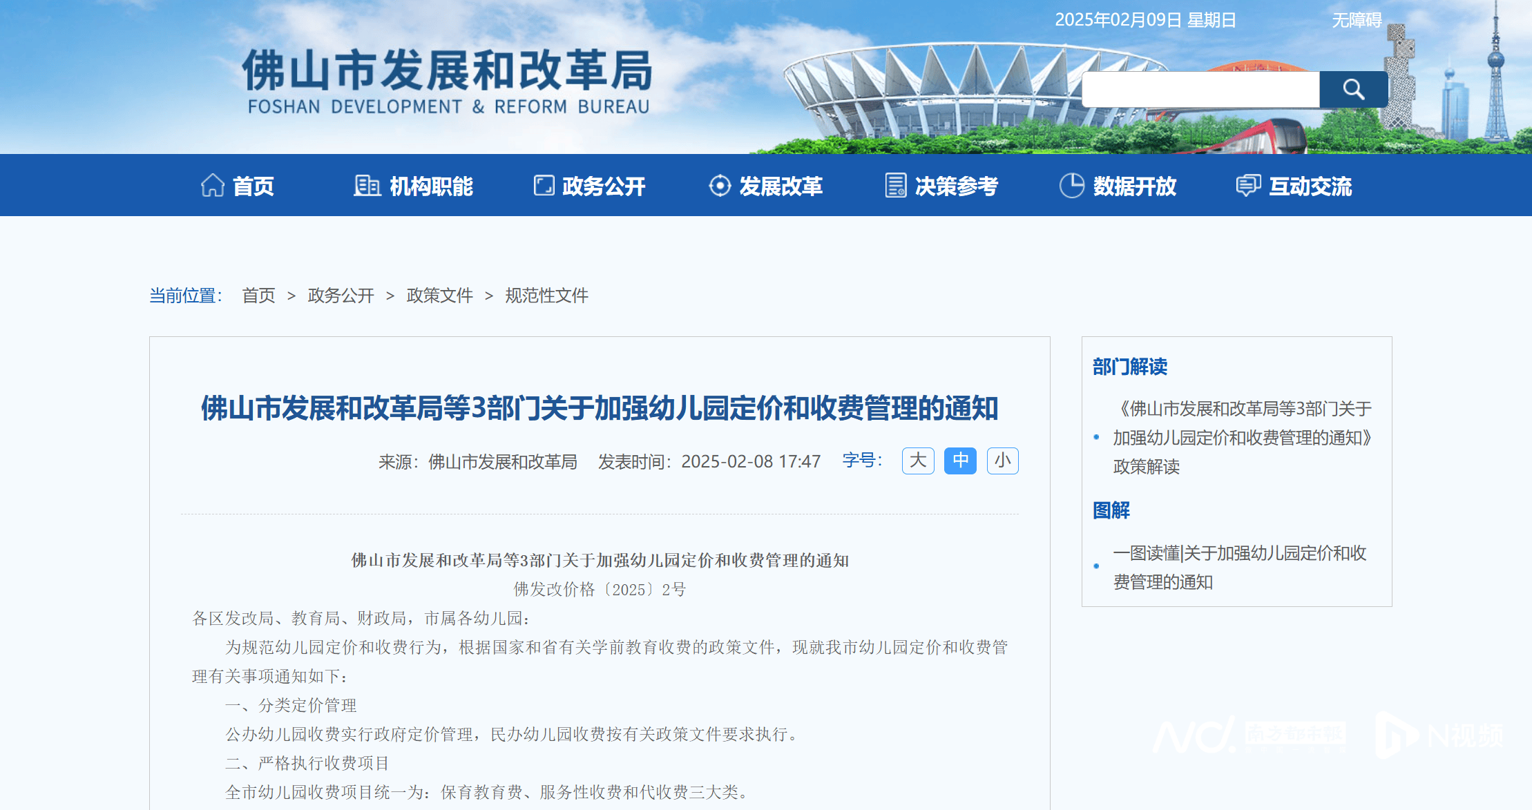Image resolution: width=1532 pixels, height=810 pixels.
Task: Go to 政策文件 in breadcrumb
Action: tap(440, 296)
